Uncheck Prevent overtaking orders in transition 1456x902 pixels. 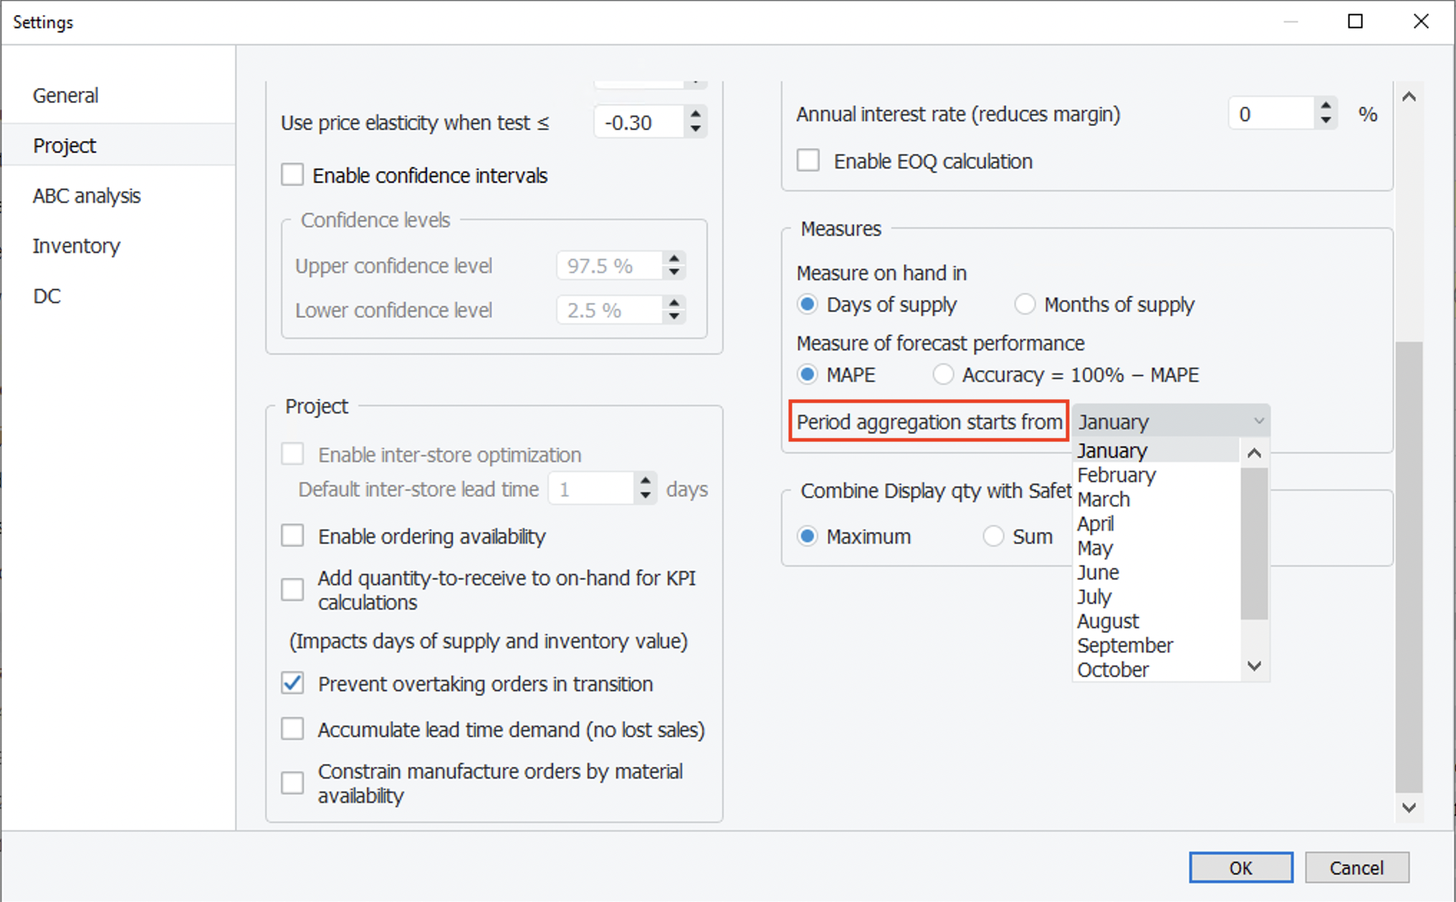tap(292, 683)
